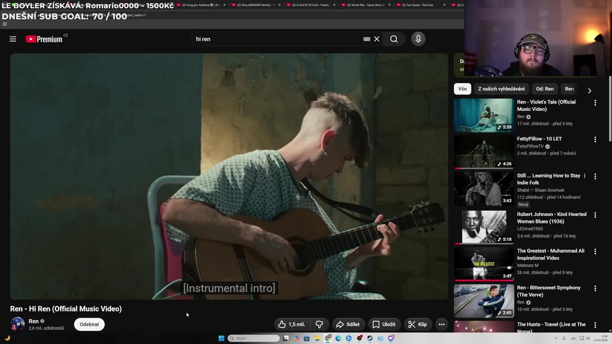Share video with Sdílet button
Image resolution: width=612 pixels, height=344 pixels.
tap(348, 324)
